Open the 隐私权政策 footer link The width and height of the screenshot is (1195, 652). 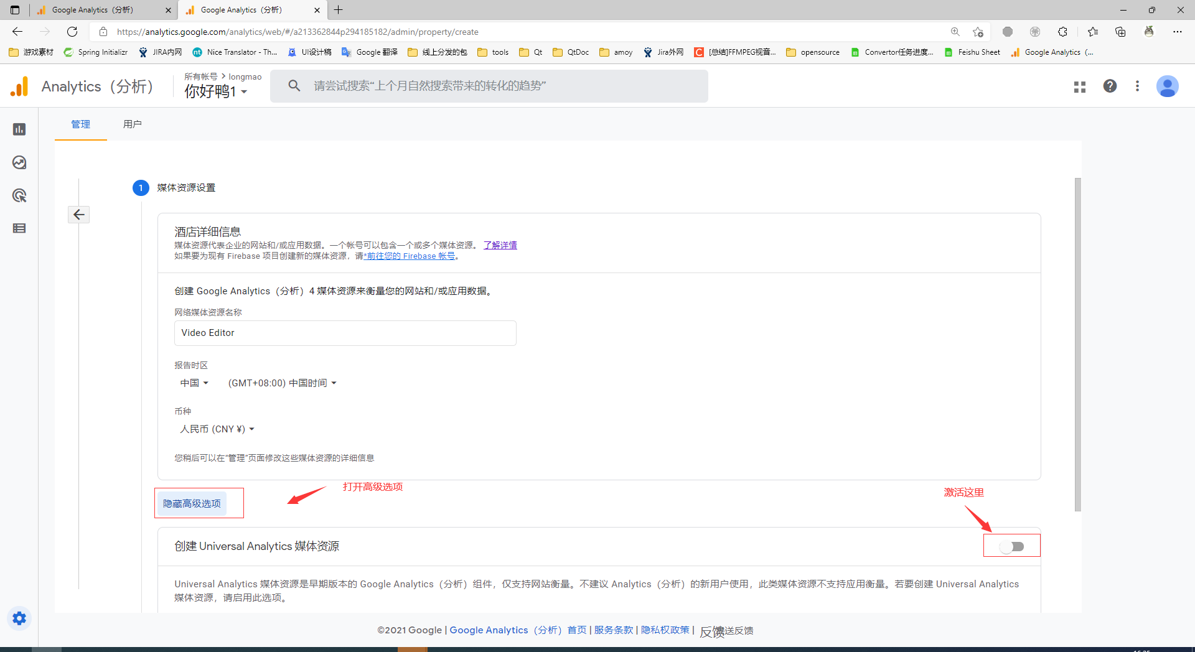[x=665, y=630]
